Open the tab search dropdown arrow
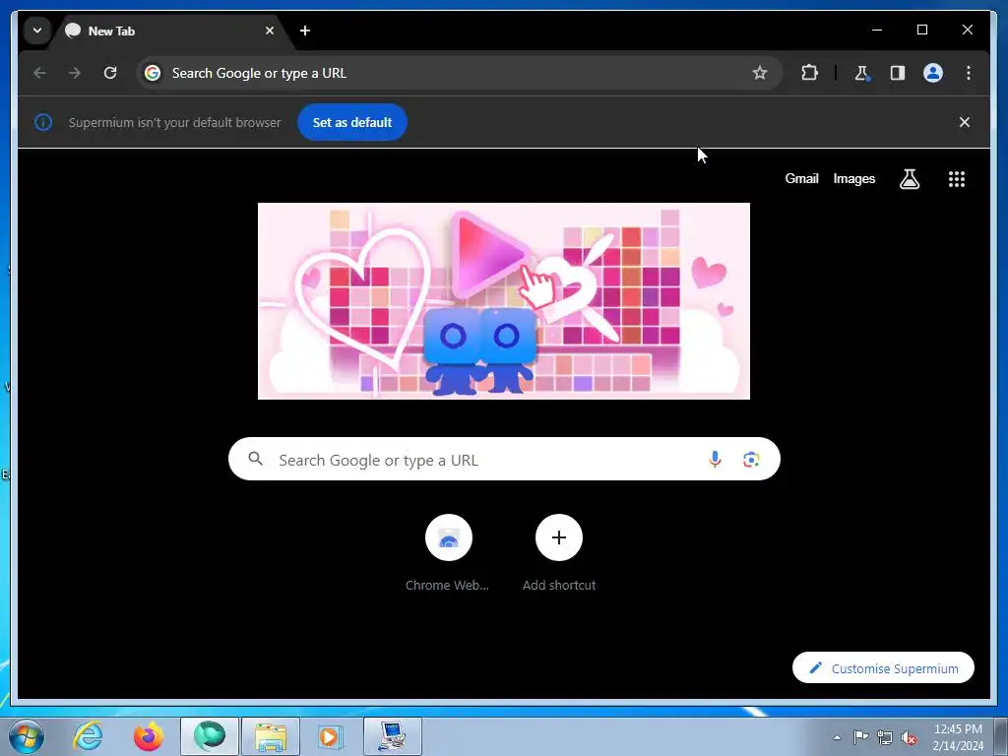The image size is (1008, 756). [x=37, y=31]
